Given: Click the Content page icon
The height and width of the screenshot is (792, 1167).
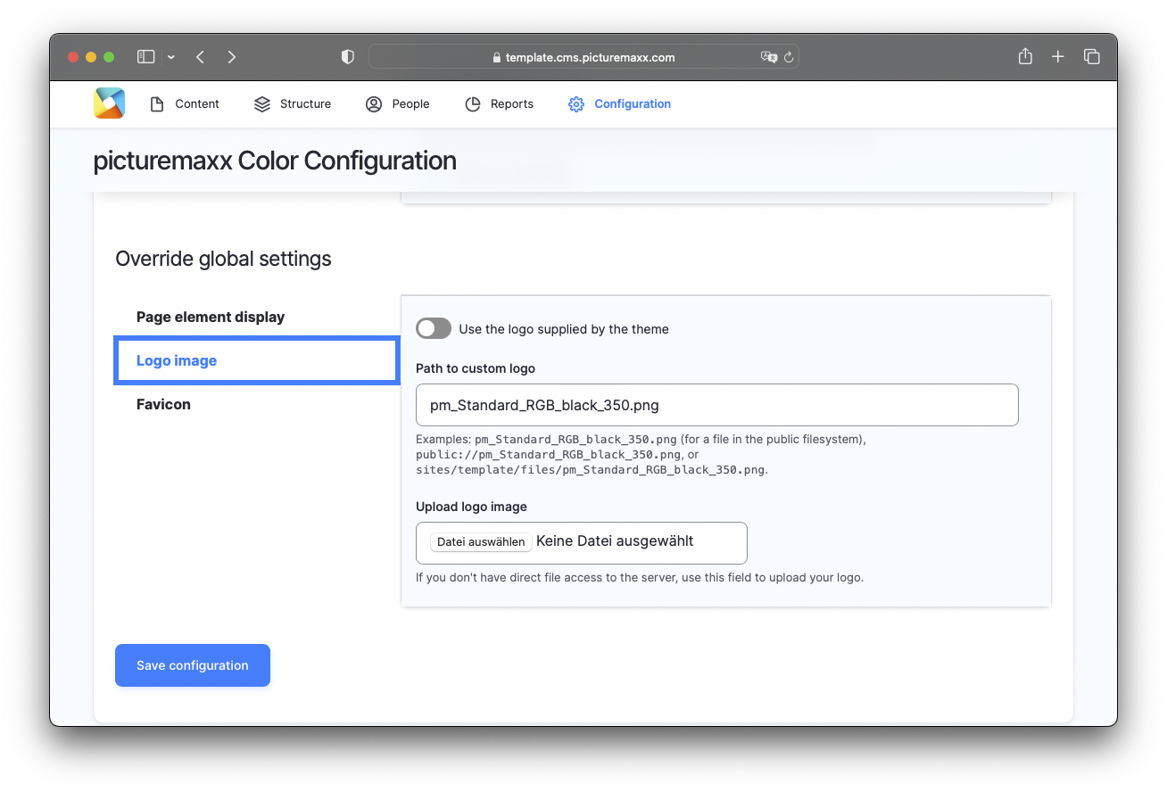Looking at the screenshot, I should [x=157, y=104].
